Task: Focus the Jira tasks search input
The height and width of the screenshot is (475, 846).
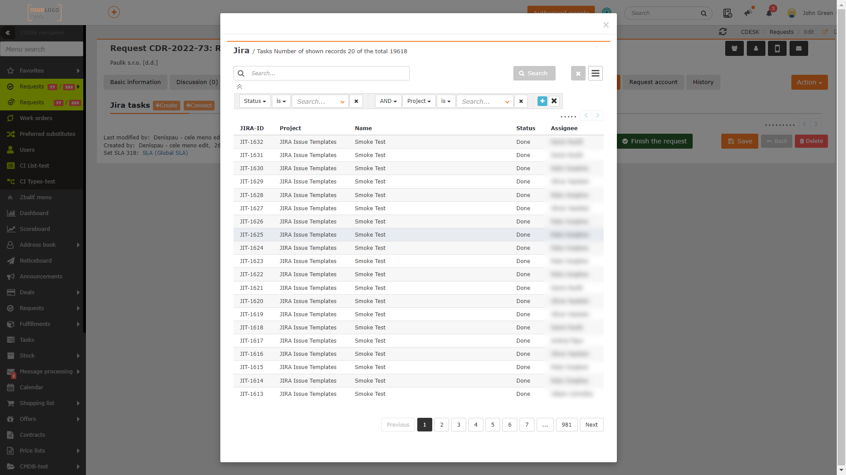Action: pyautogui.click(x=322, y=73)
